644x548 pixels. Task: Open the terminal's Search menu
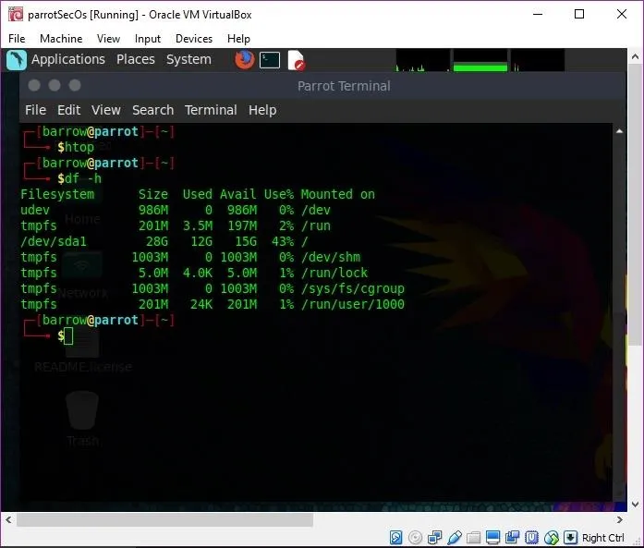[x=152, y=110]
